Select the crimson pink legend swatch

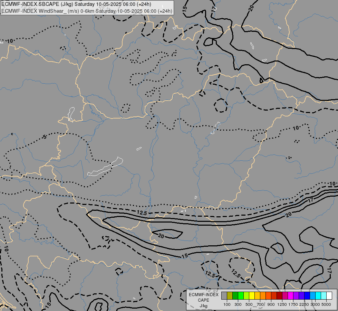(x=285, y=296)
